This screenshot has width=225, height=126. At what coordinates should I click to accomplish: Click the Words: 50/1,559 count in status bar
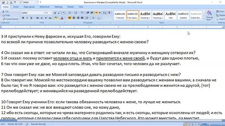click(15, 124)
